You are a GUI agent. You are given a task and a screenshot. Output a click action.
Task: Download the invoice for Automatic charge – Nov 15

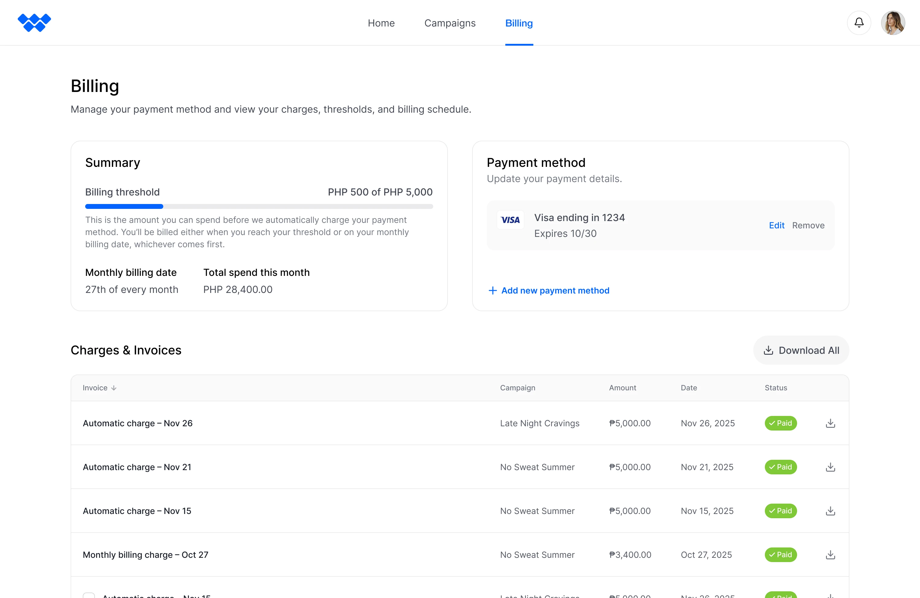pyautogui.click(x=830, y=511)
